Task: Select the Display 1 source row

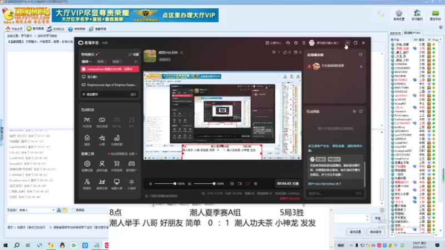Action: click(x=110, y=77)
